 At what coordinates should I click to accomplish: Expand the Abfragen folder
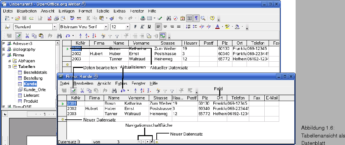pos(9,61)
